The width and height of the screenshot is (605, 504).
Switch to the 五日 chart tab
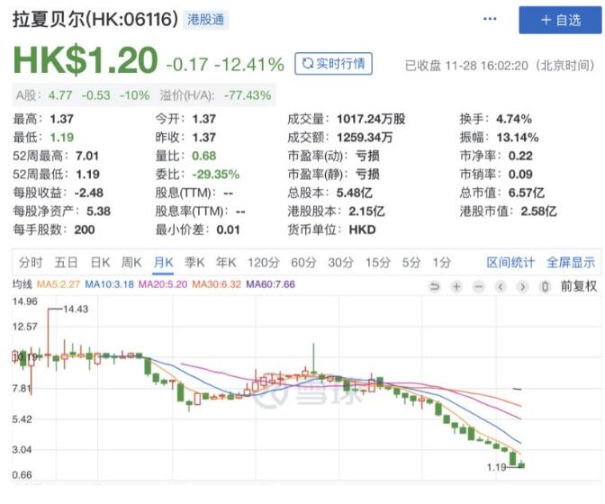tap(66, 263)
